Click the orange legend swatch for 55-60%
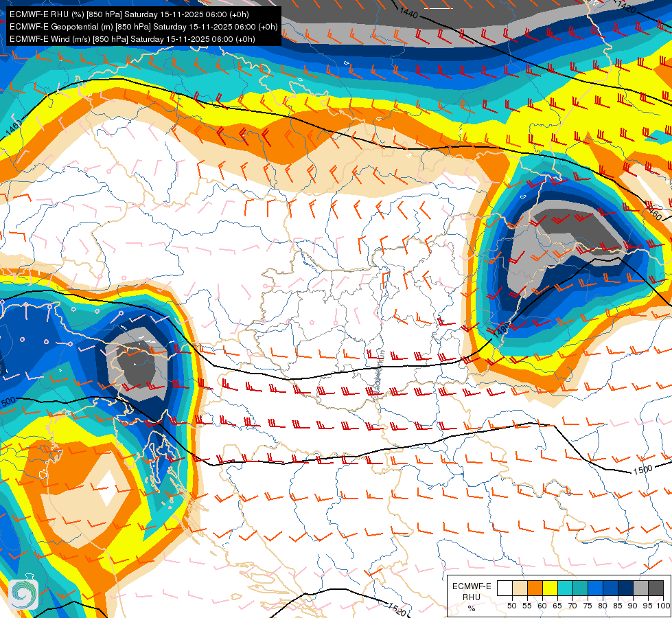The width and height of the screenshot is (672, 618). pos(535,588)
